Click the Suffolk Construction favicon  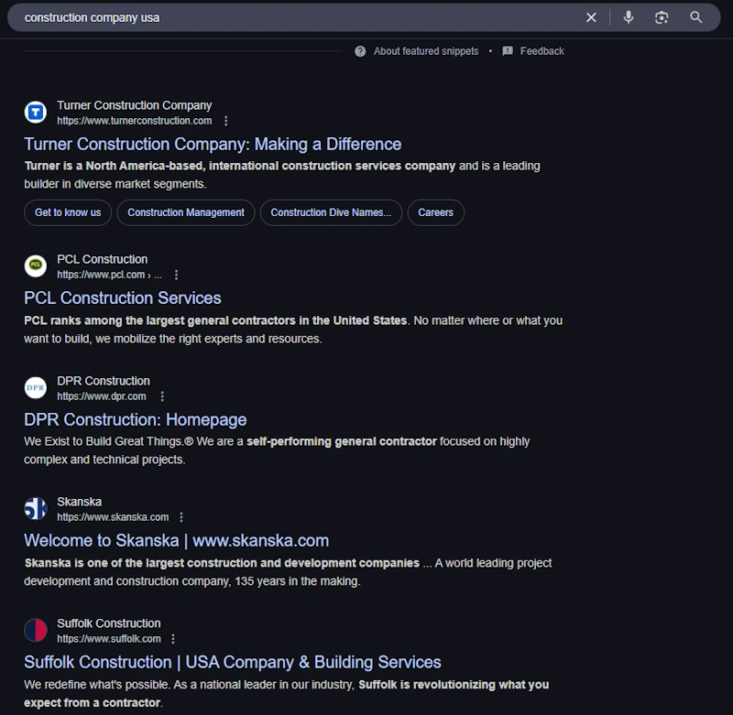pos(36,630)
